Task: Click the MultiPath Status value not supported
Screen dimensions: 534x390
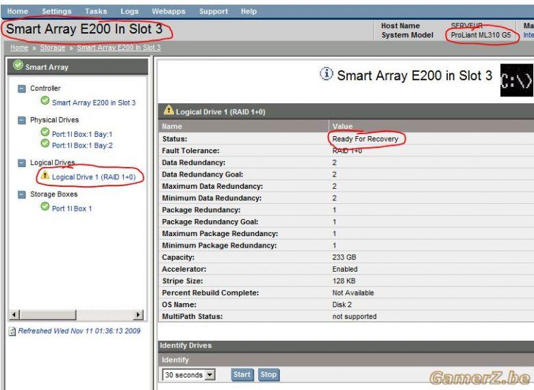Action: point(354,317)
